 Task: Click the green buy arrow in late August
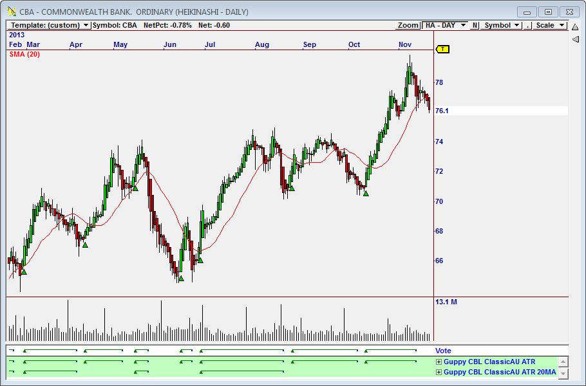coord(292,188)
